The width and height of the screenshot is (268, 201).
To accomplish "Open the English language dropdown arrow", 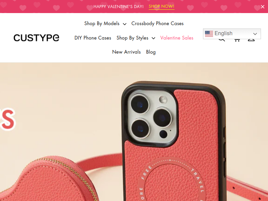I will (x=255, y=34).
